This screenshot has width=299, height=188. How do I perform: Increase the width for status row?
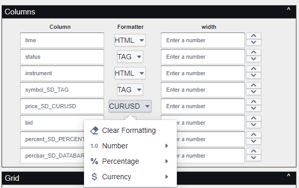(254, 53)
